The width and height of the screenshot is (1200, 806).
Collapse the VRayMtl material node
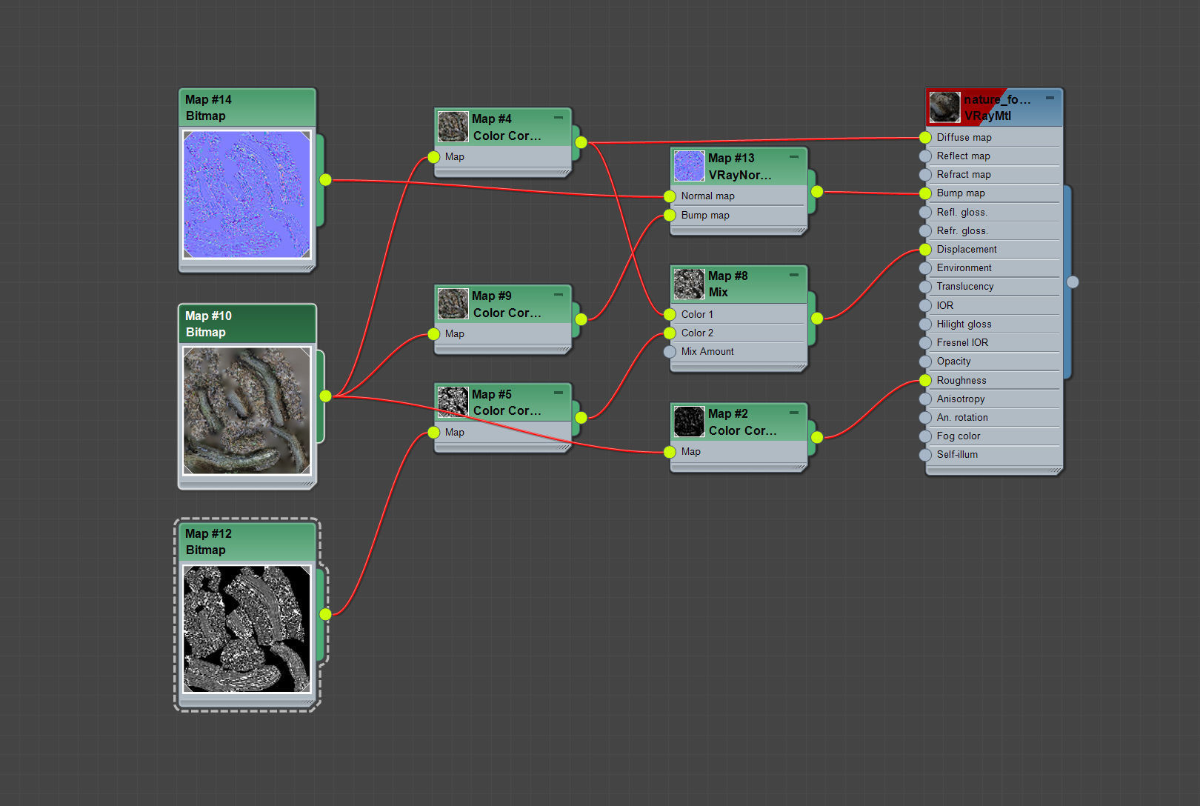pos(1050,98)
